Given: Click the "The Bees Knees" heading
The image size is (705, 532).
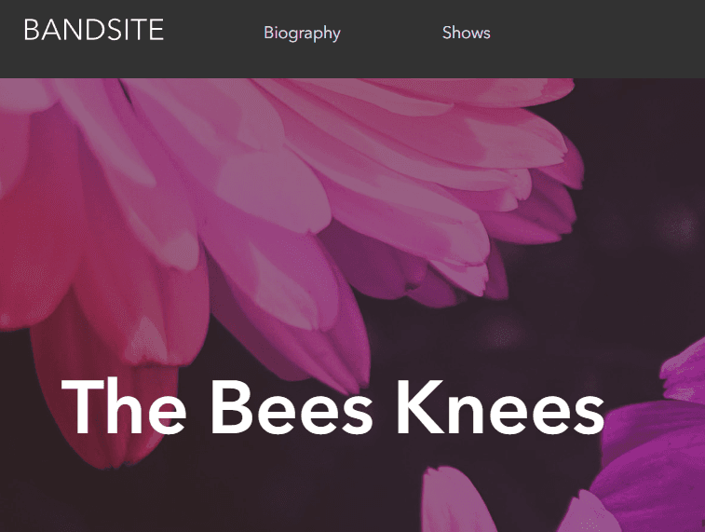Looking at the screenshot, I should (332, 408).
